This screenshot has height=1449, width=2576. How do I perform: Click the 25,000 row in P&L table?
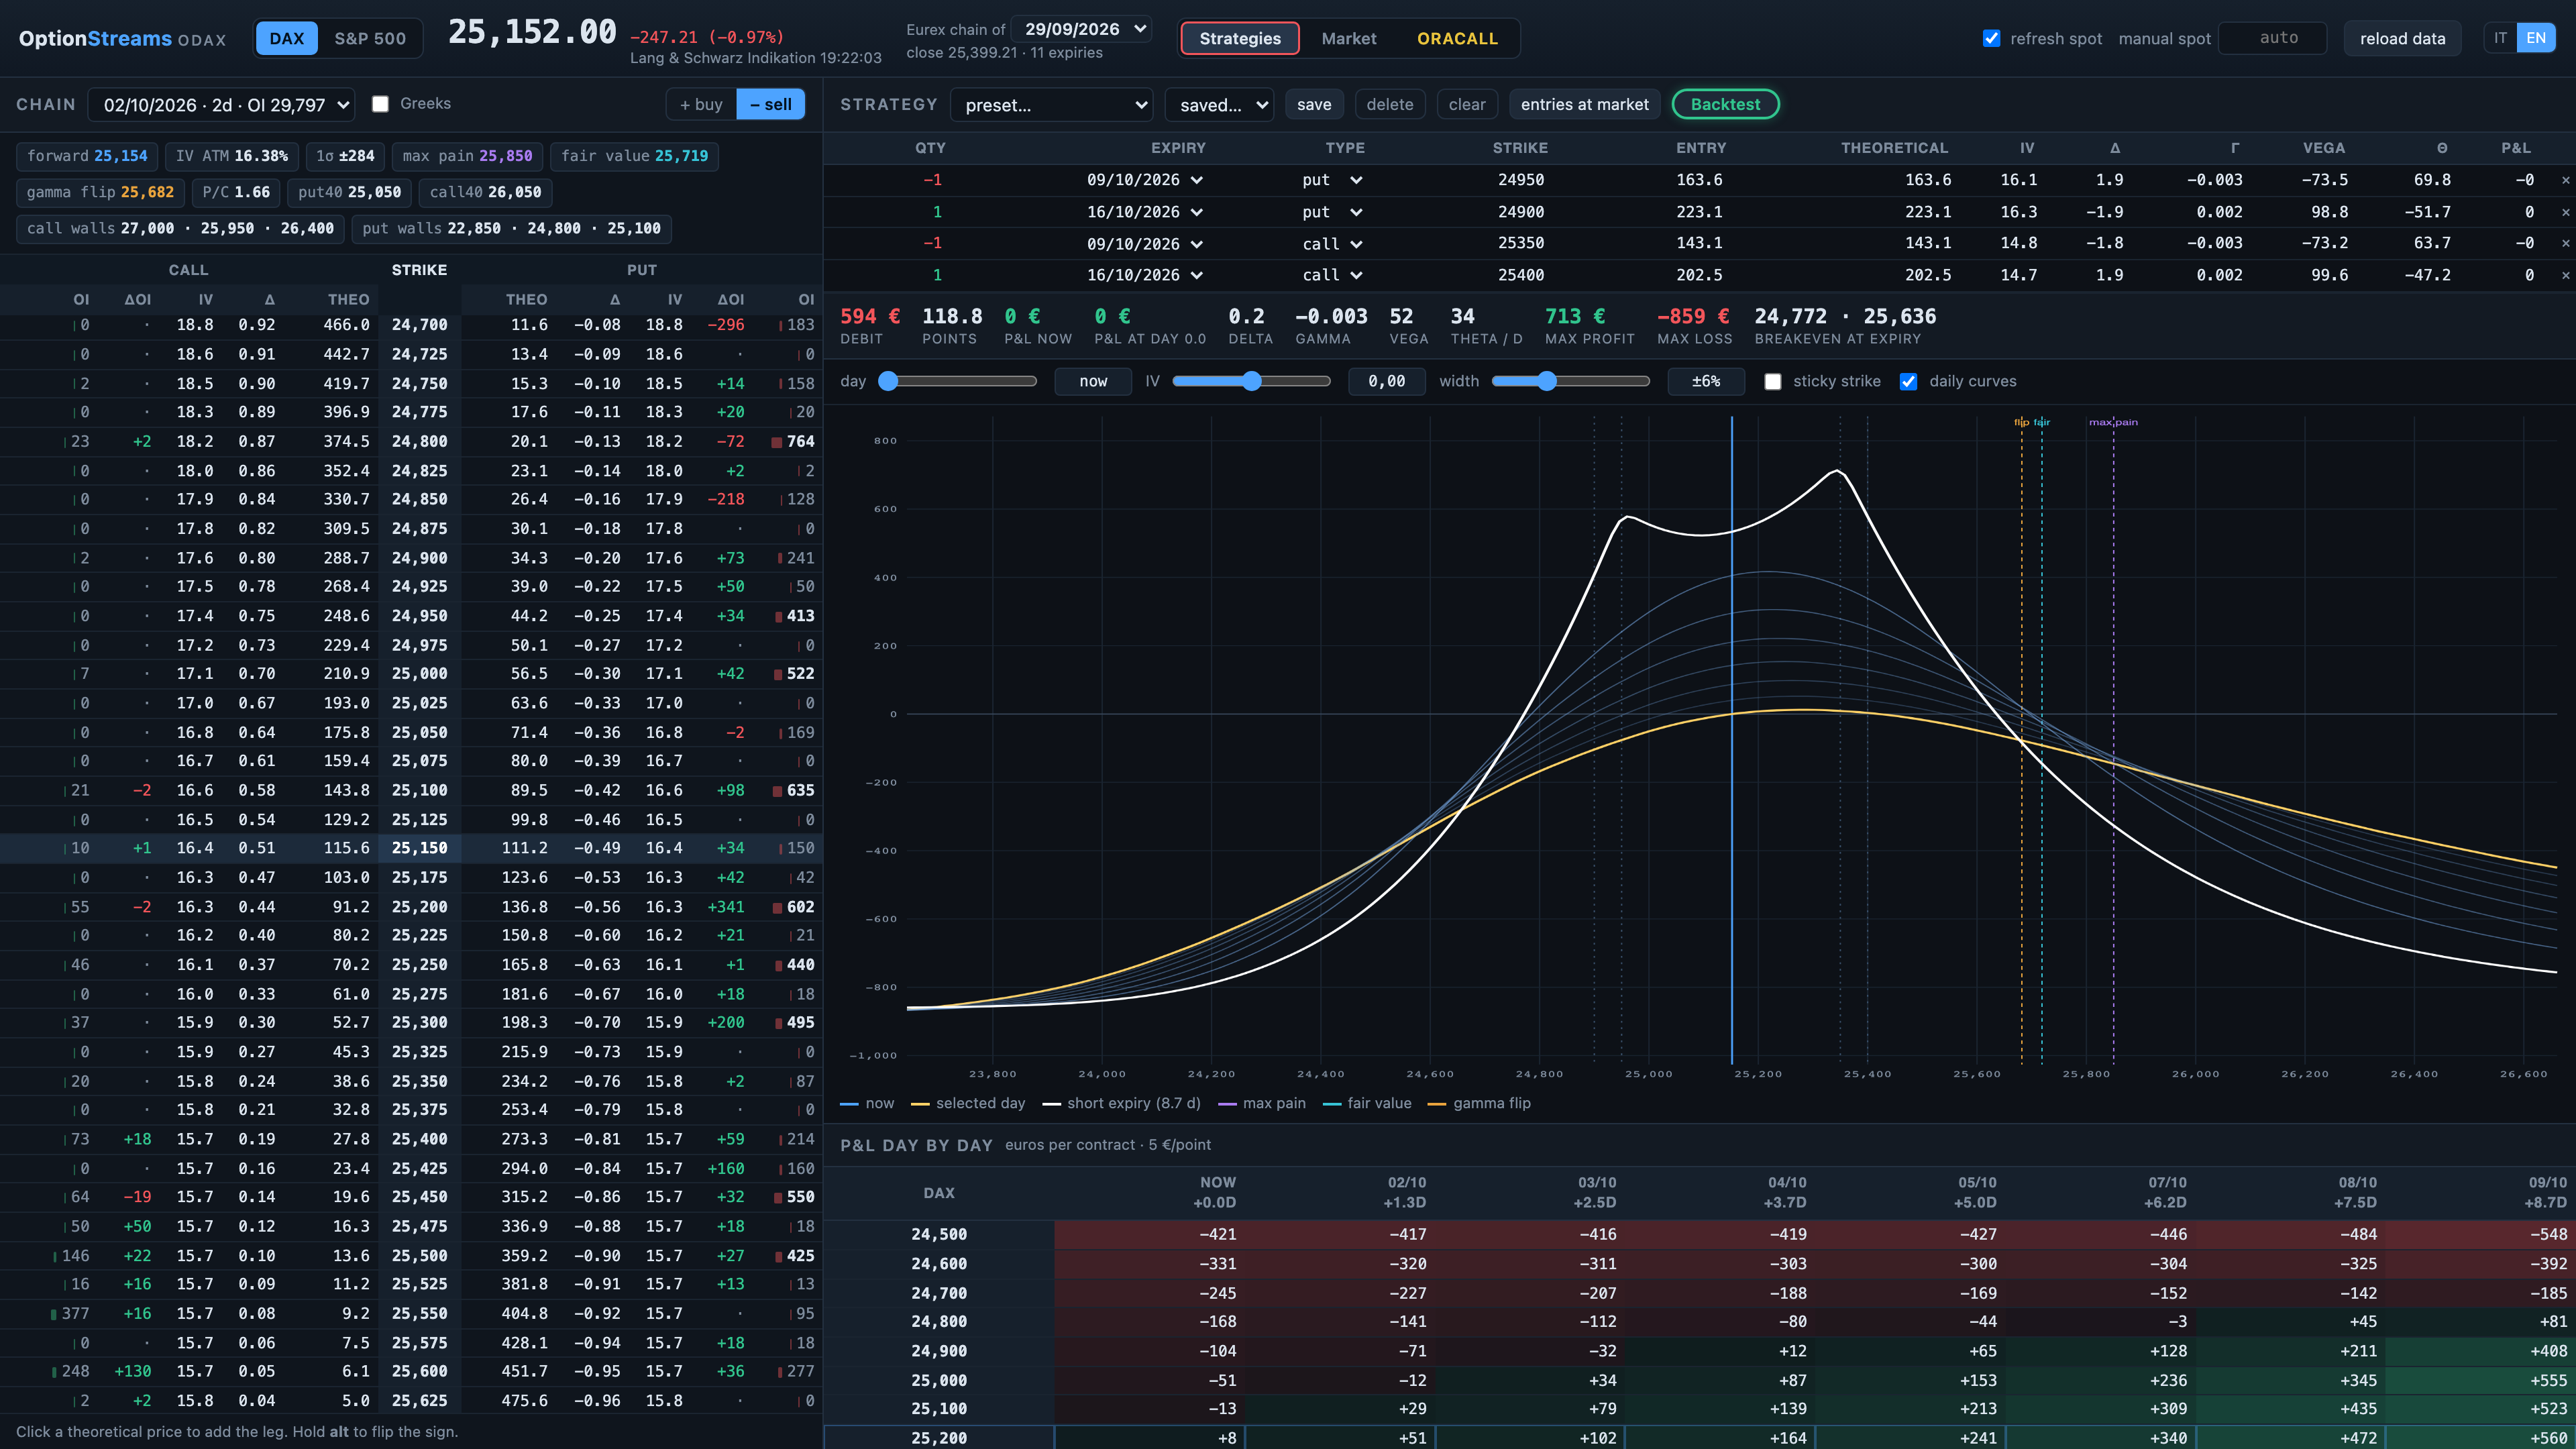(x=1699, y=1380)
